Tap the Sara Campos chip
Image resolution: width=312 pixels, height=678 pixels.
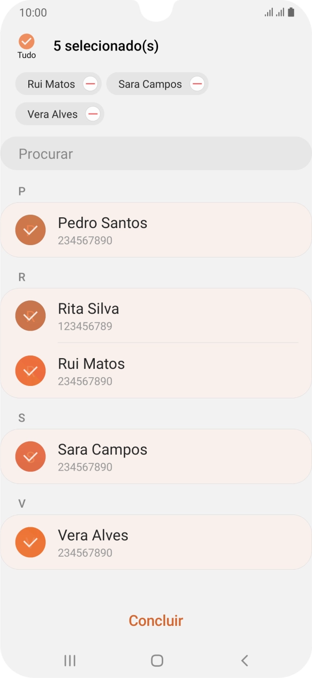pos(150,84)
